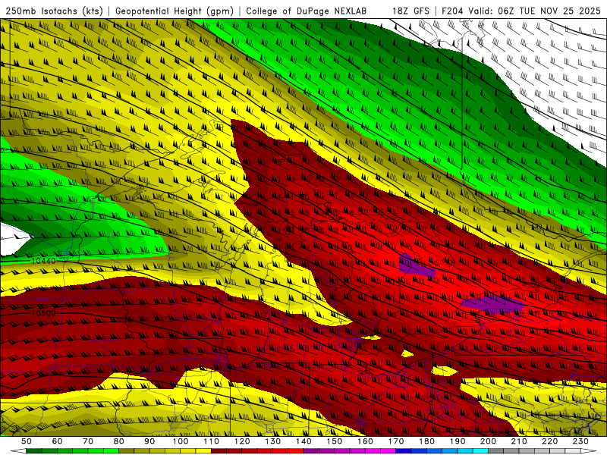Click the 210 value on the color scale
Viewport: 607px width, 455px height.
coord(519,441)
